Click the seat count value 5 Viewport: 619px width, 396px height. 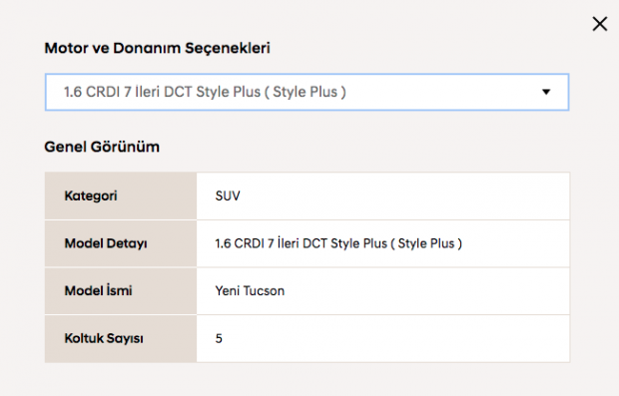219,338
